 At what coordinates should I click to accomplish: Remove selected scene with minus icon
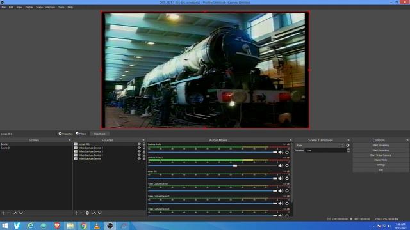click(x=9, y=213)
